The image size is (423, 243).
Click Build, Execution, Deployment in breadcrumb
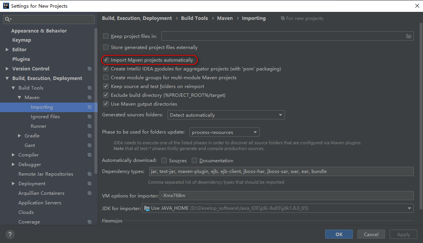tap(137, 18)
